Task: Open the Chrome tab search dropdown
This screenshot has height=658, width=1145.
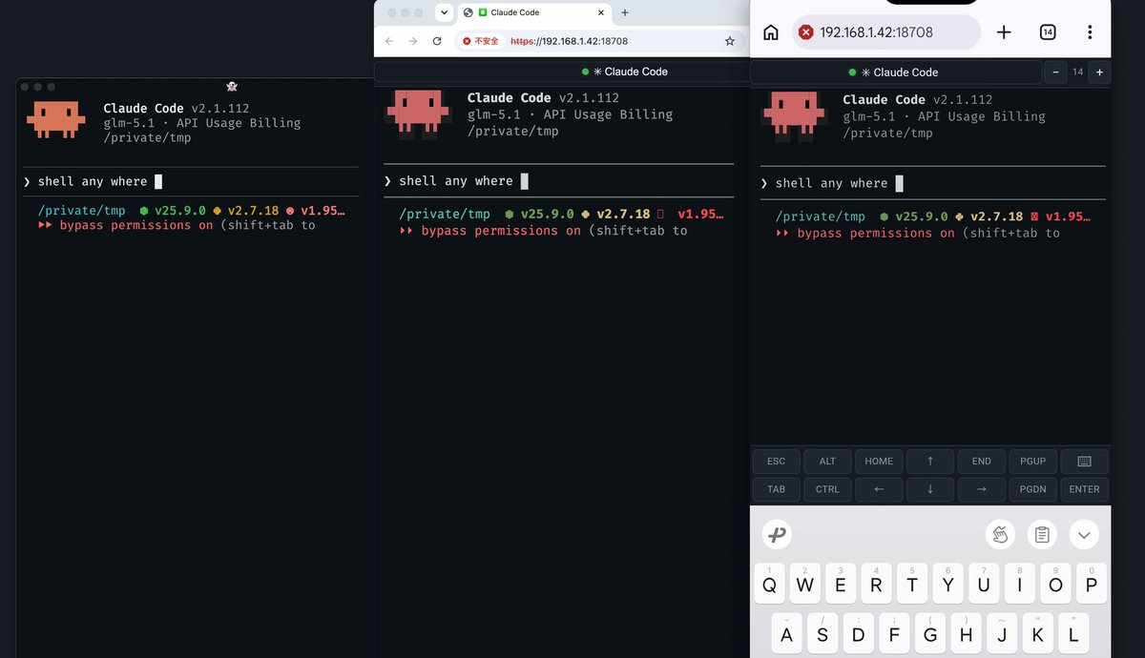Action: pyautogui.click(x=444, y=12)
